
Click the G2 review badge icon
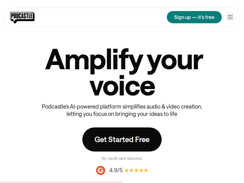point(101,170)
